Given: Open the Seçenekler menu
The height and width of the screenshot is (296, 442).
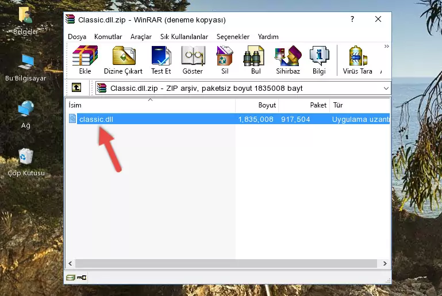Looking at the screenshot, I should (x=233, y=37).
